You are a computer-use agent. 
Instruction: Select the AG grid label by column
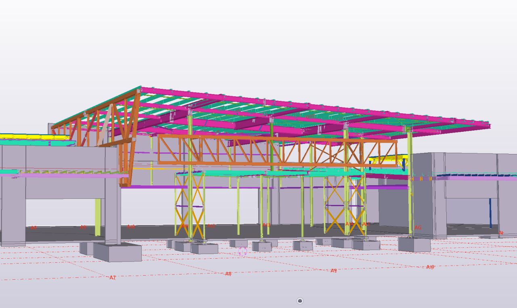(418, 228)
